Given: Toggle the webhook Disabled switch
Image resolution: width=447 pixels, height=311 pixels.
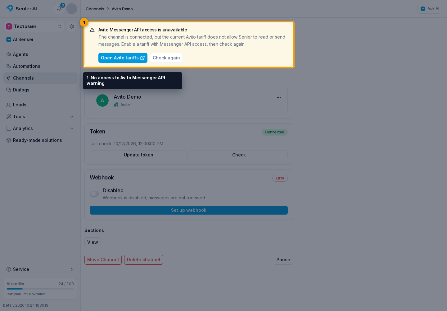Looking at the screenshot, I should (x=94, y=194).
